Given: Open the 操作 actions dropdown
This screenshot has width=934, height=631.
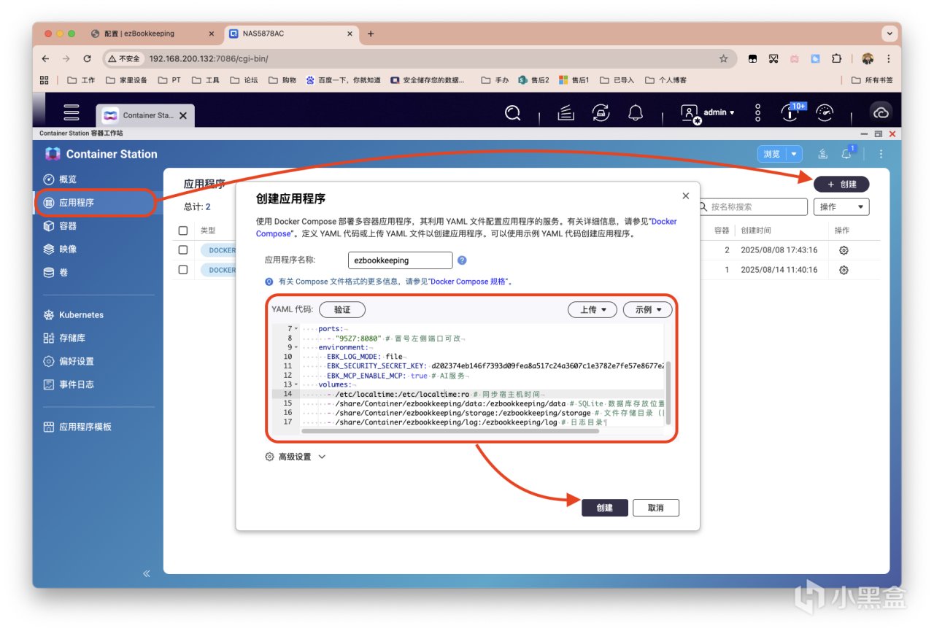Looking at the screenshot, I should [841, 206].
